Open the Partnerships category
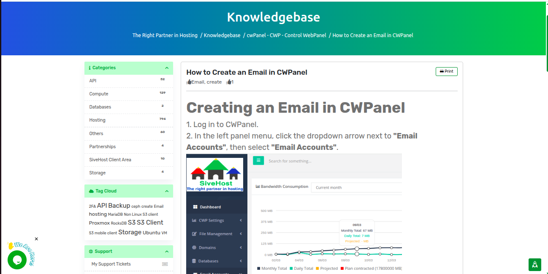Image resolution: width=548 pixels, height=274 pixels. [x=129, y=147]
